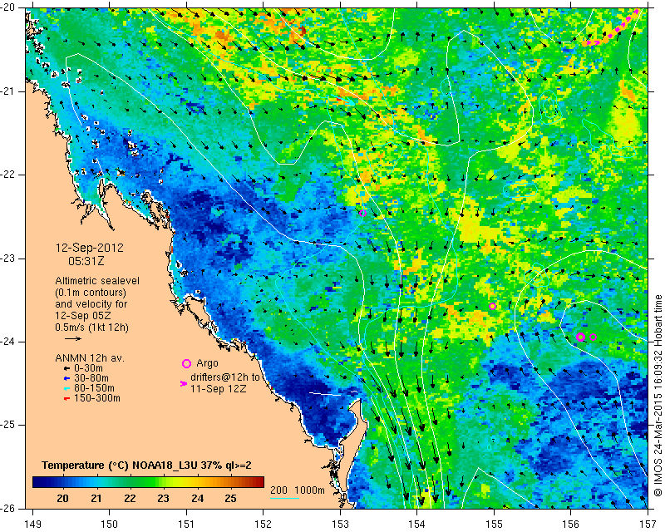Click the 12-Sep 05Z text
The width and height of the screenshot is (665, 532).
(x=81, y=316)
